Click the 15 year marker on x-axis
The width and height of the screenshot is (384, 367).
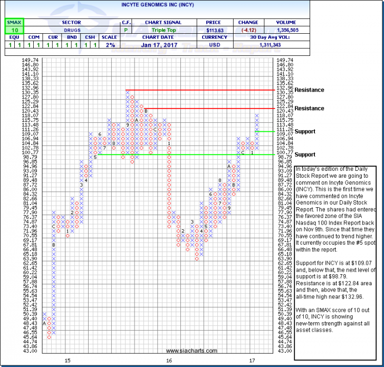(68, 360)
